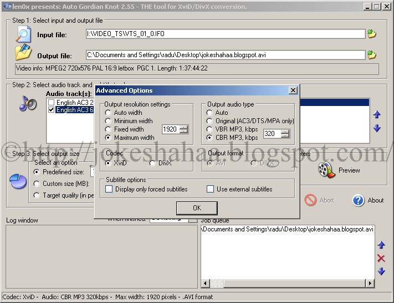Click the Abort prohibition icon
Image resolution: width=394 pixels, height=303 pixels.
[310, 200]
